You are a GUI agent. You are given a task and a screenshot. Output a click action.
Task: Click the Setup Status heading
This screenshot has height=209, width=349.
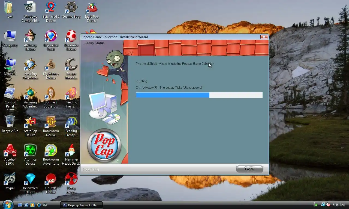click(x=94, y=43)
